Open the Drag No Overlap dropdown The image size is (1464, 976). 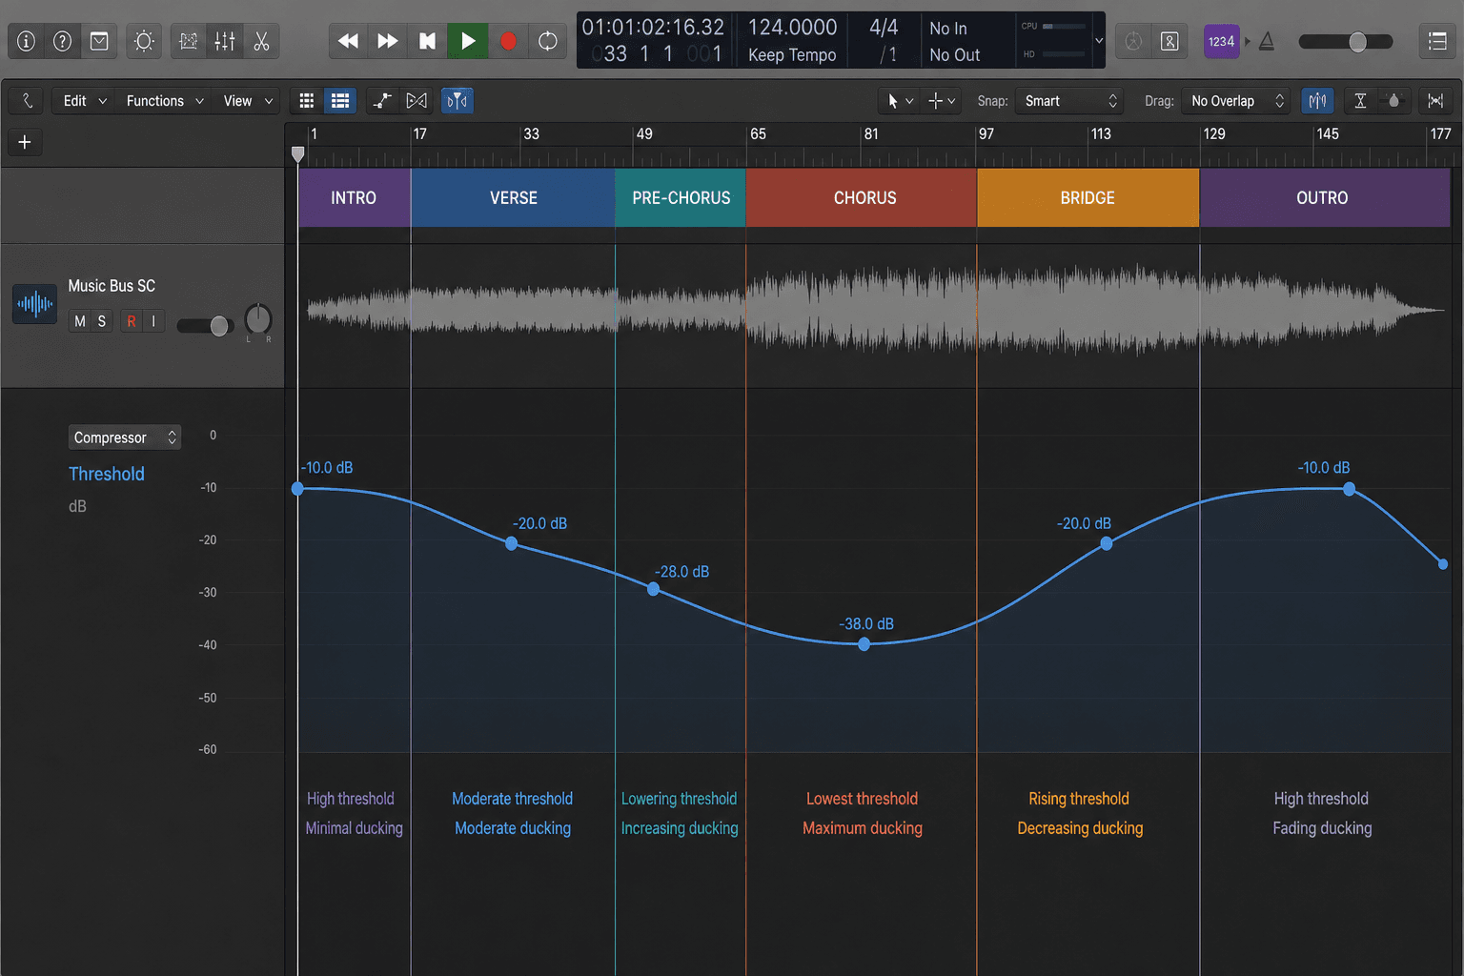1235,101
